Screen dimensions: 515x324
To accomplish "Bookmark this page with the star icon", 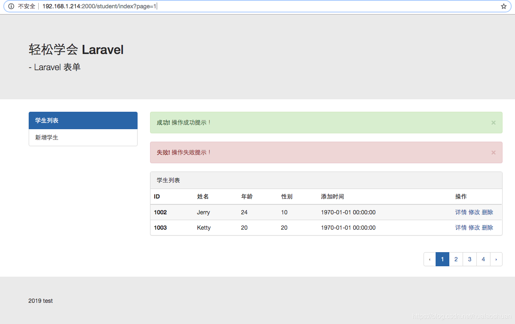I will tap(504, 6).
